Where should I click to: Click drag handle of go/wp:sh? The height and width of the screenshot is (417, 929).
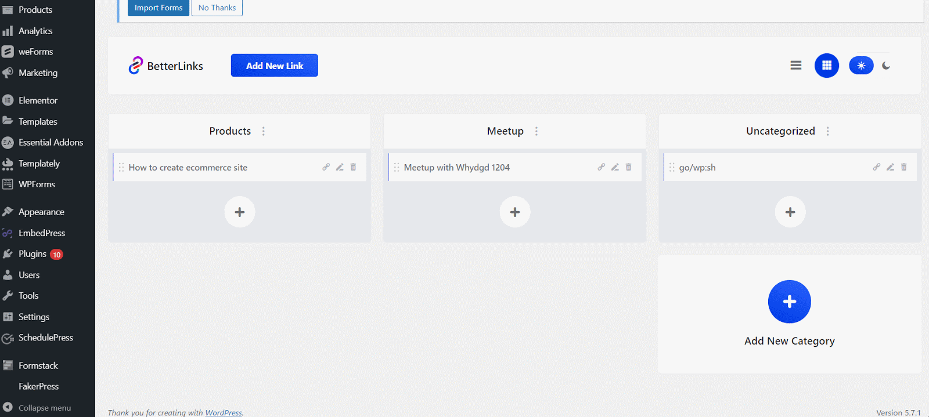pyautogui.click(x=672, y=167)
